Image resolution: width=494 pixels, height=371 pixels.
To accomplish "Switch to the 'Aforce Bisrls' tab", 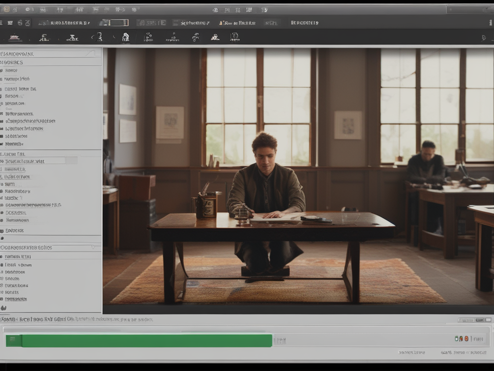I will coord(237,23).
